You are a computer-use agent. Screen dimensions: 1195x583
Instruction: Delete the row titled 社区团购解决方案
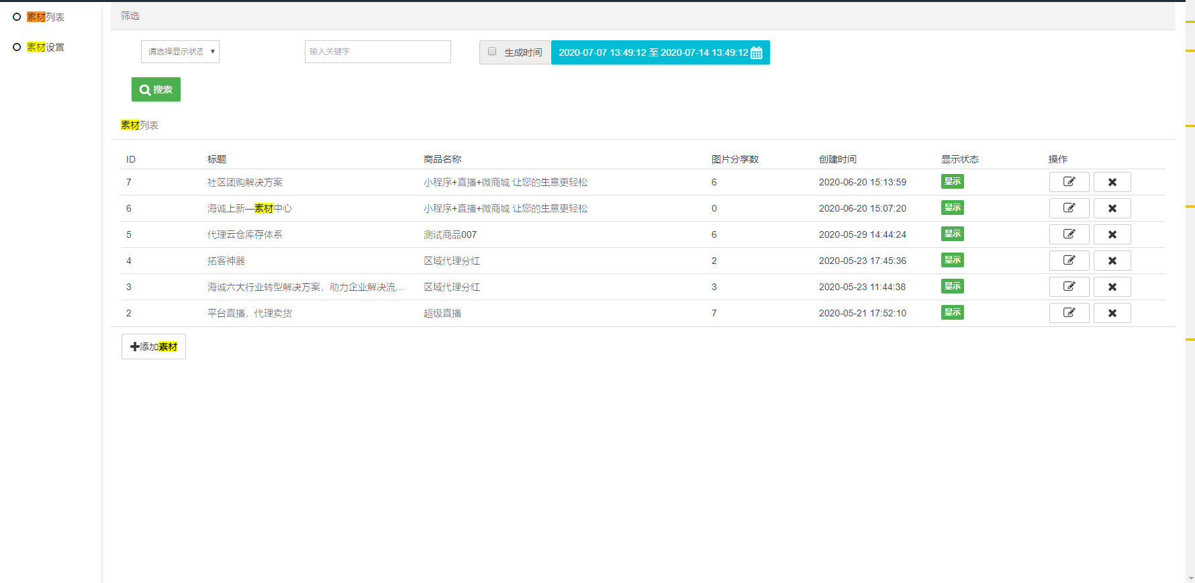[x=1112, y=182]
